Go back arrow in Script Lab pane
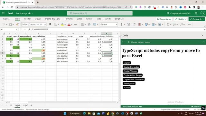 [123, 42]
